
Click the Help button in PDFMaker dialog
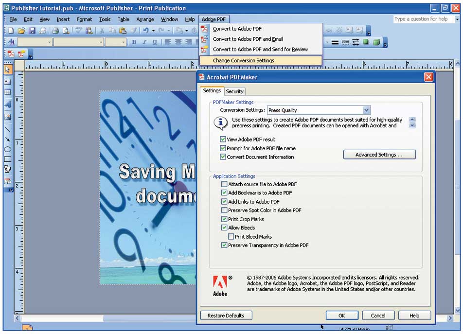414,316
